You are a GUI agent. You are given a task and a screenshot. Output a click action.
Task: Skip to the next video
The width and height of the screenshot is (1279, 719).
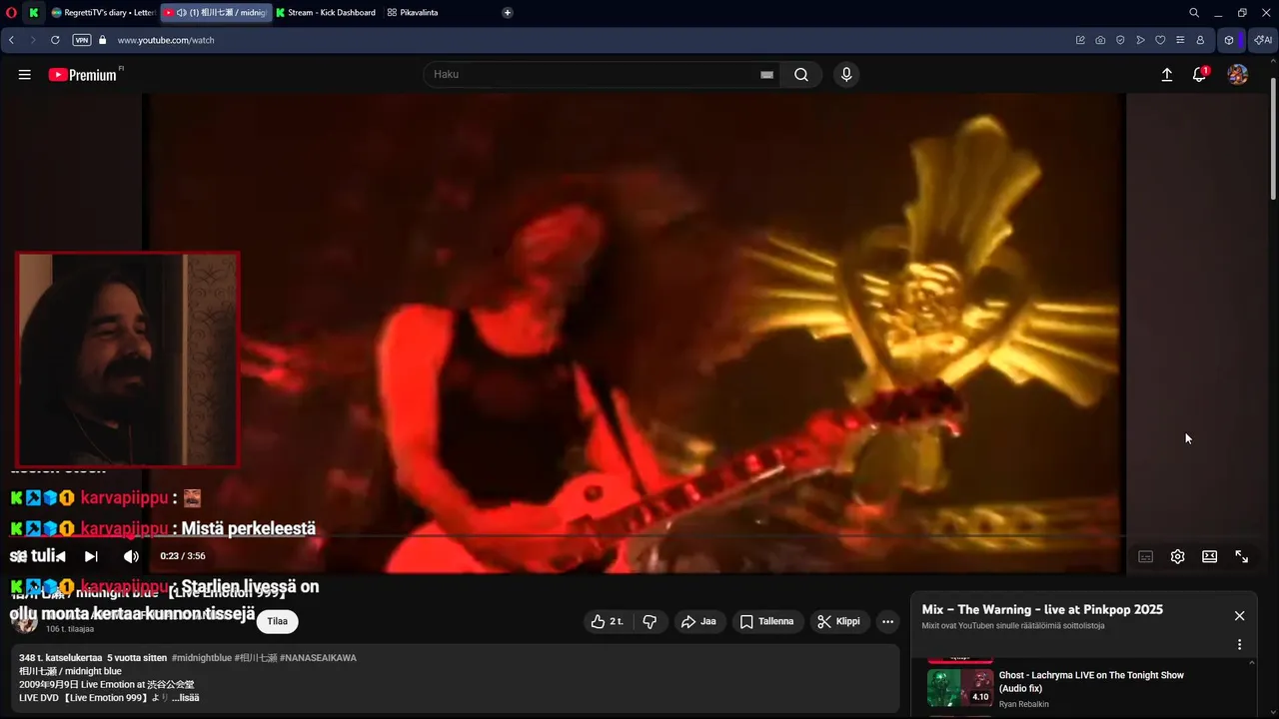pyautogui.click(x=91, y=556)
